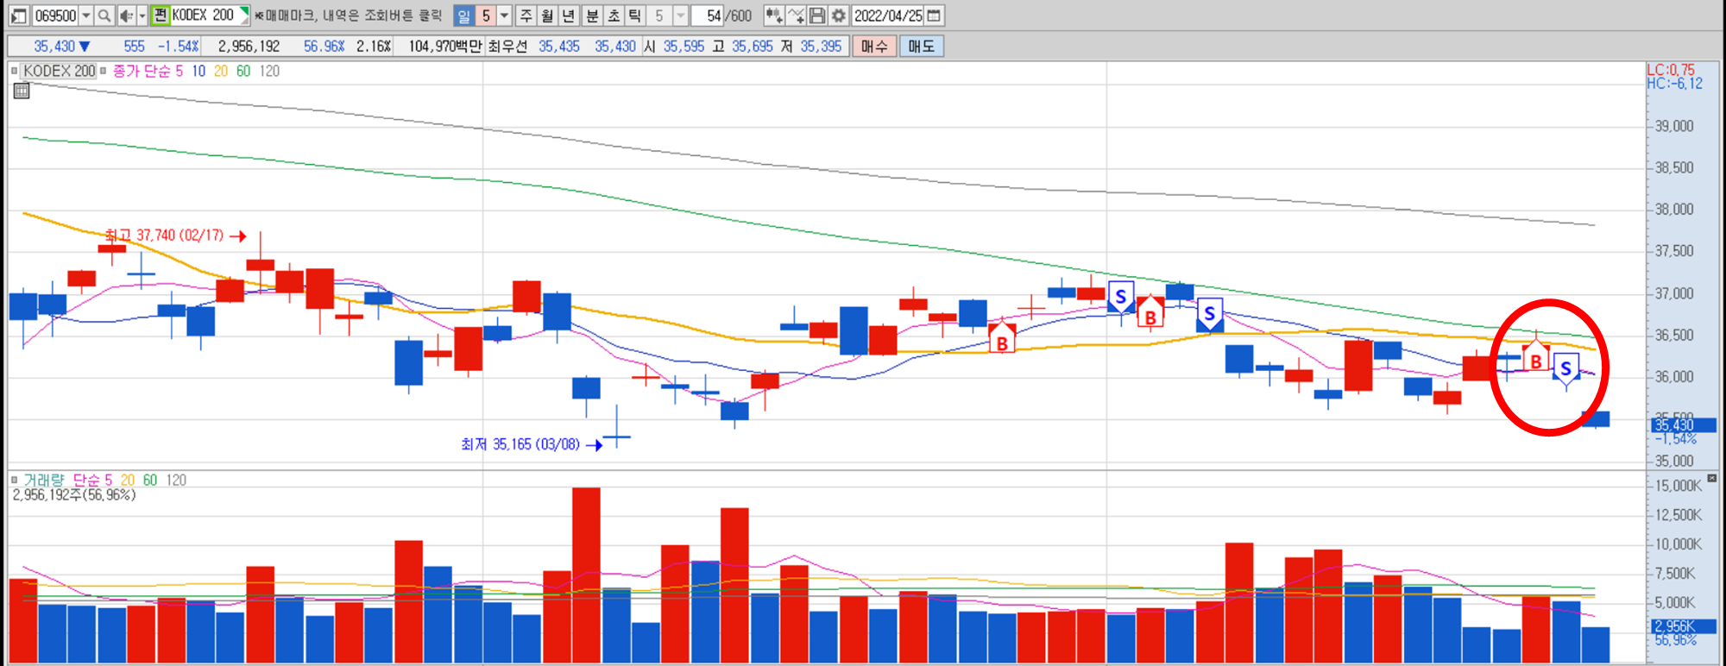Click the 매도 sell button
Viewport: 1726px width, 666px height.
(x=922, y=47)
